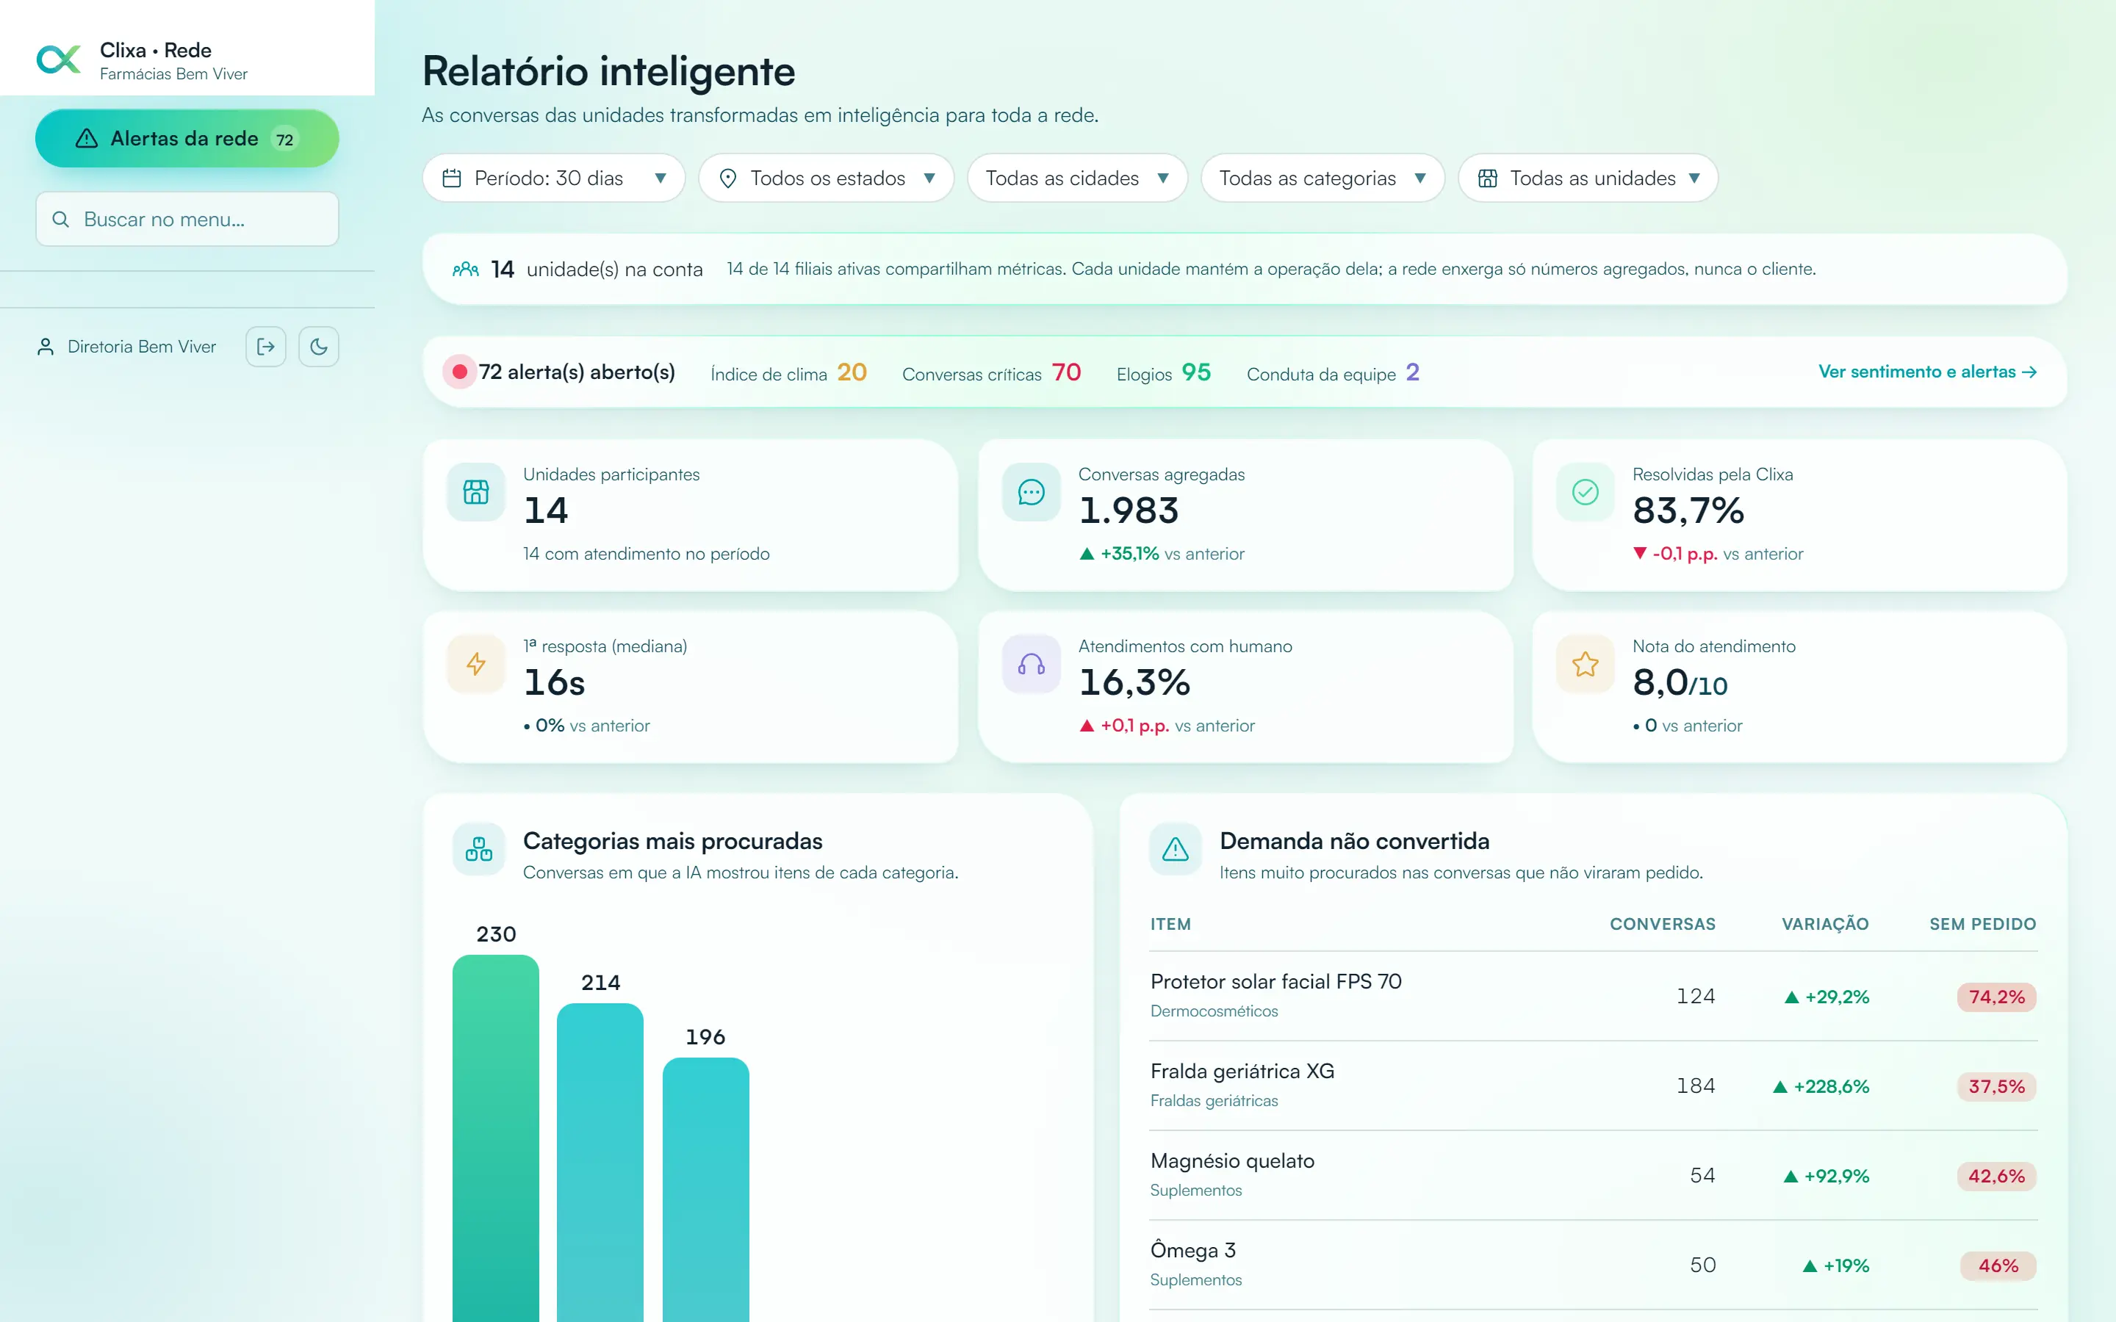Click the Conversas críticas value 70
Viewport: 2116px width, 1322px height.
pos(1066,372)
